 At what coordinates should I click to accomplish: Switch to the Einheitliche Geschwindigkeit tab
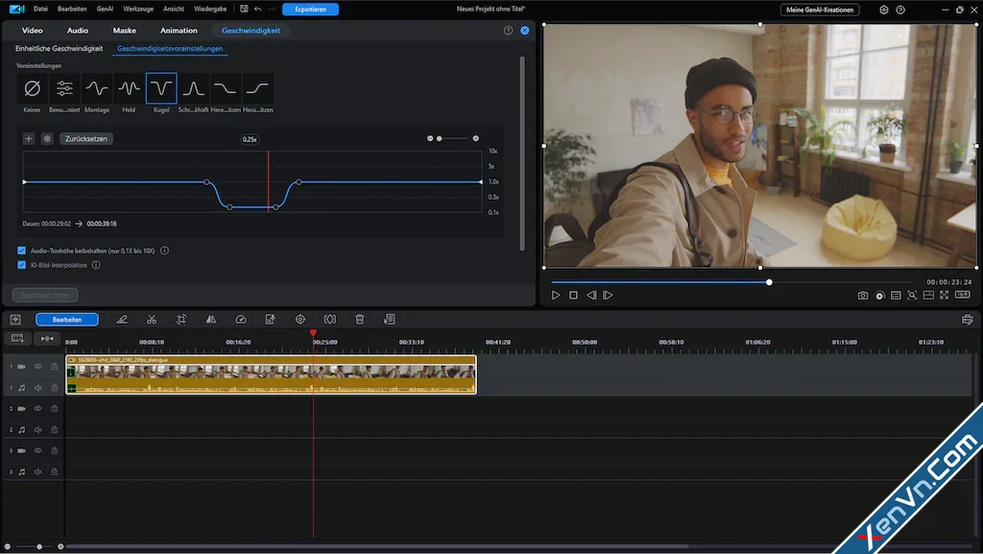click(x=60, y=48)
